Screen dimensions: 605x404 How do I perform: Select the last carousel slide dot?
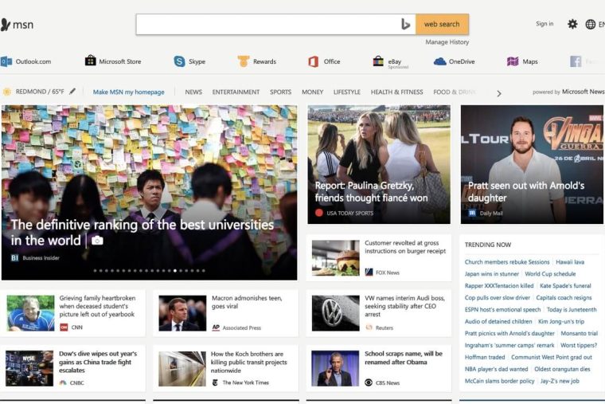(203, 271)
